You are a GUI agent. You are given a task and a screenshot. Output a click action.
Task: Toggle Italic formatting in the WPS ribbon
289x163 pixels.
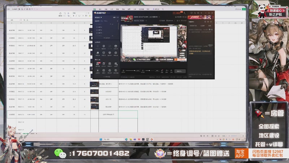coord(76,16)
